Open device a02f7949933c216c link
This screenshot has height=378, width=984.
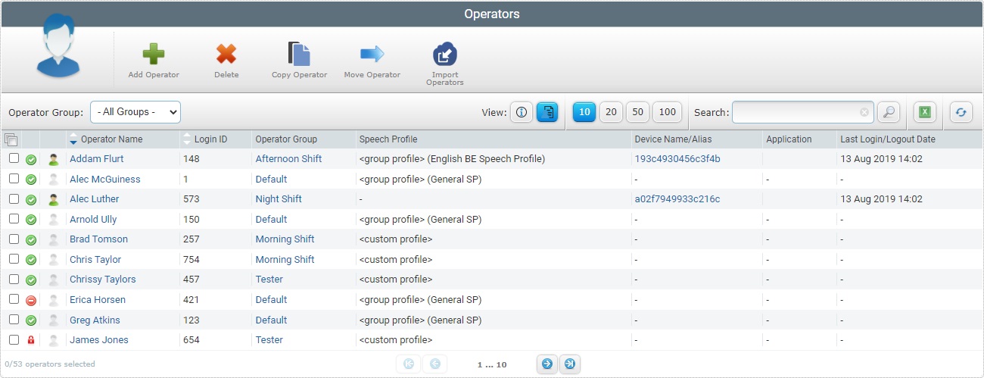click(x=677, y=199)
